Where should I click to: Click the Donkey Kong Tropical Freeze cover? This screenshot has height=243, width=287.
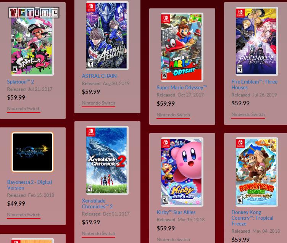click(257, 172)
